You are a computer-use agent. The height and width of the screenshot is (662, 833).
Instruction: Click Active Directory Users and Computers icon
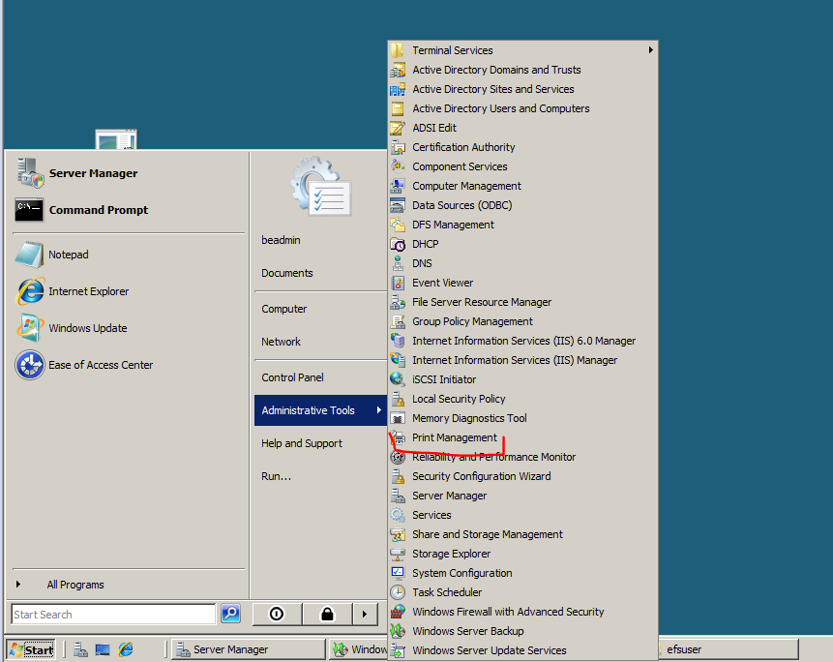click(398, 108)
